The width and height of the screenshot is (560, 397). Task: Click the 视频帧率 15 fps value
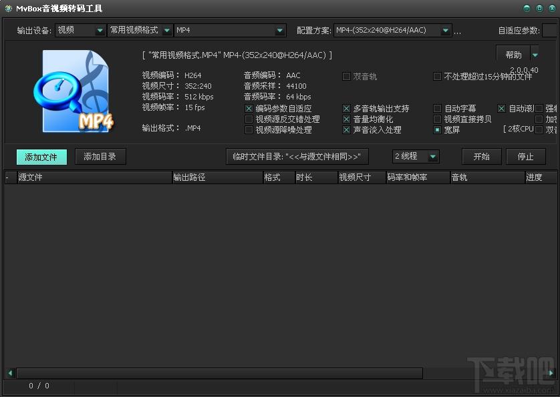pyautogui.click(x=194, y=107)
